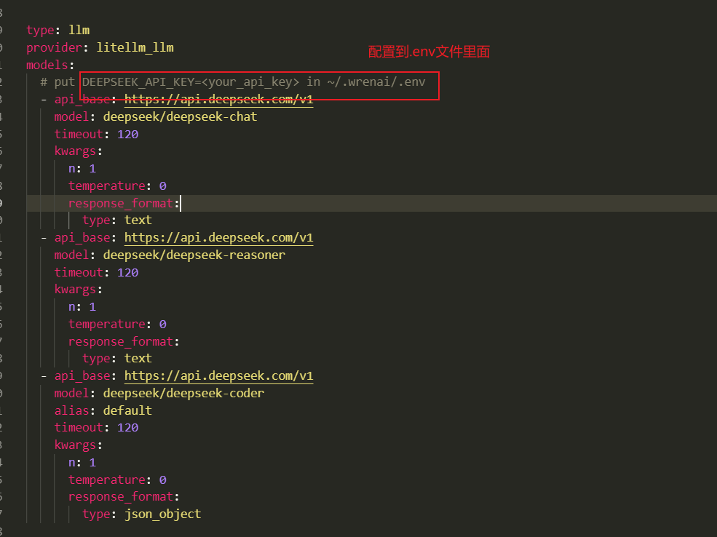Click the "deepseek/deepseek-coder" model value

coord(183,393)
